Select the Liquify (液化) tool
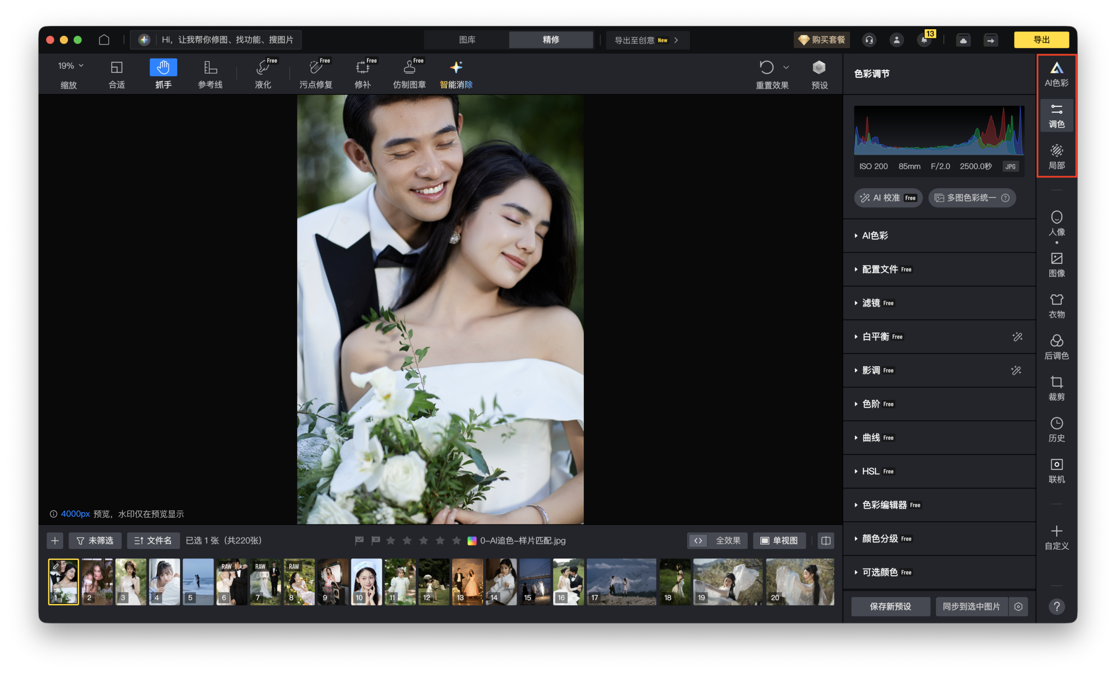The height and width of the screenshot is (674, 1116). [x=263, y=73]
